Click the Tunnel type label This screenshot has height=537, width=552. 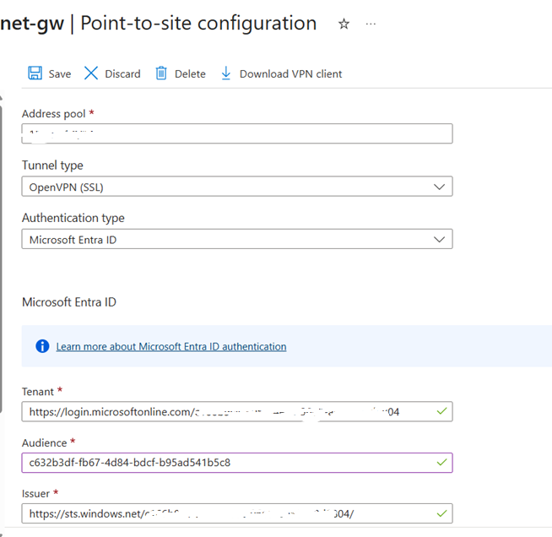[52, 165]
